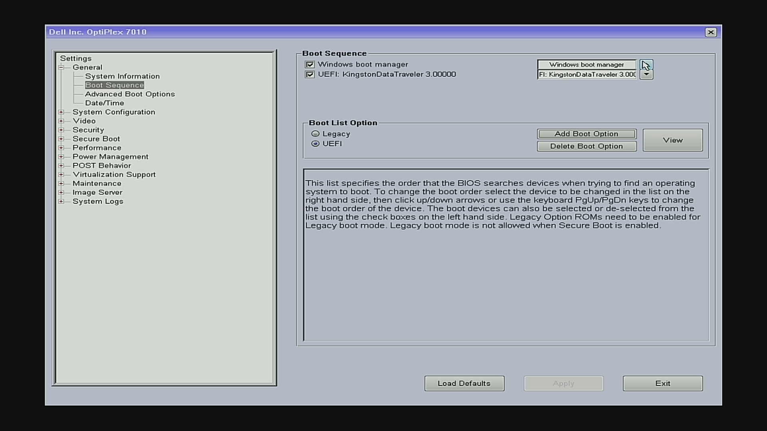The width and height of the screenshot is (767, 431).
Task: Select the Secure Boot category label
Action: click(x=96, y=139)
